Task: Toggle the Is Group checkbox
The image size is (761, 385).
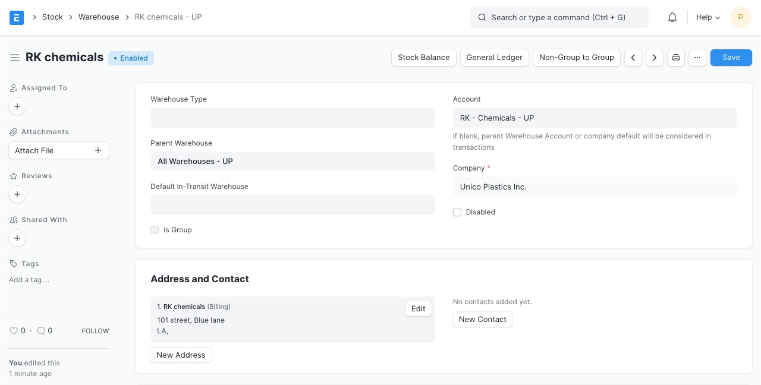Action: click(155, 230)
